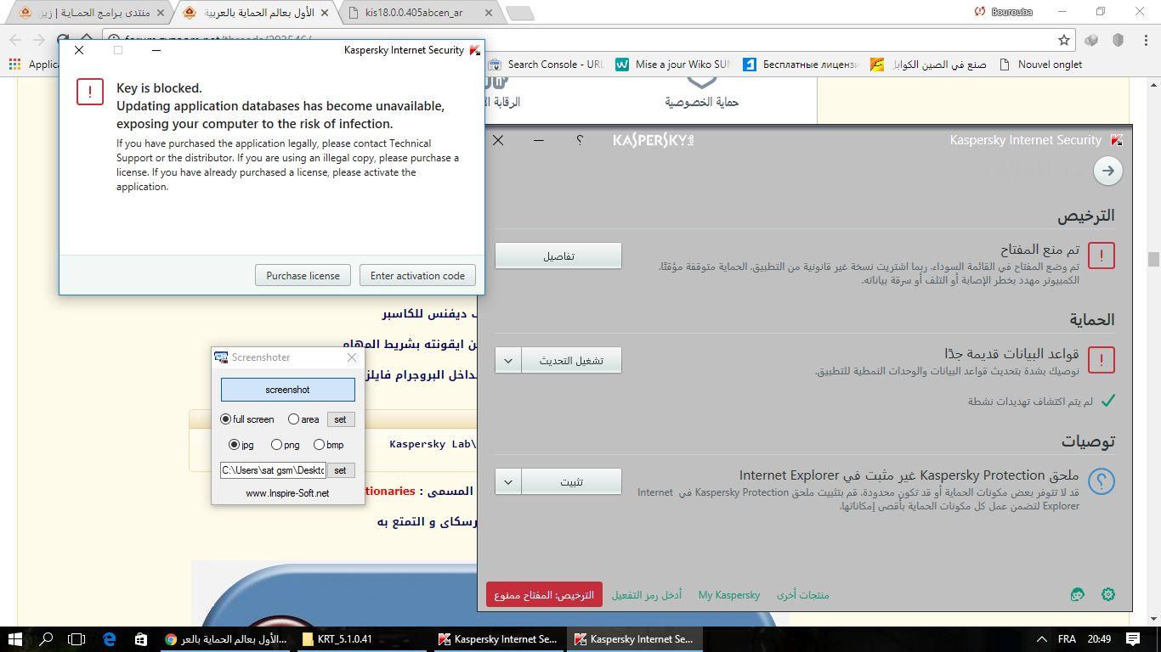Expand dropdown arrow beside تشغيل التحديث

tap(508, 360)
